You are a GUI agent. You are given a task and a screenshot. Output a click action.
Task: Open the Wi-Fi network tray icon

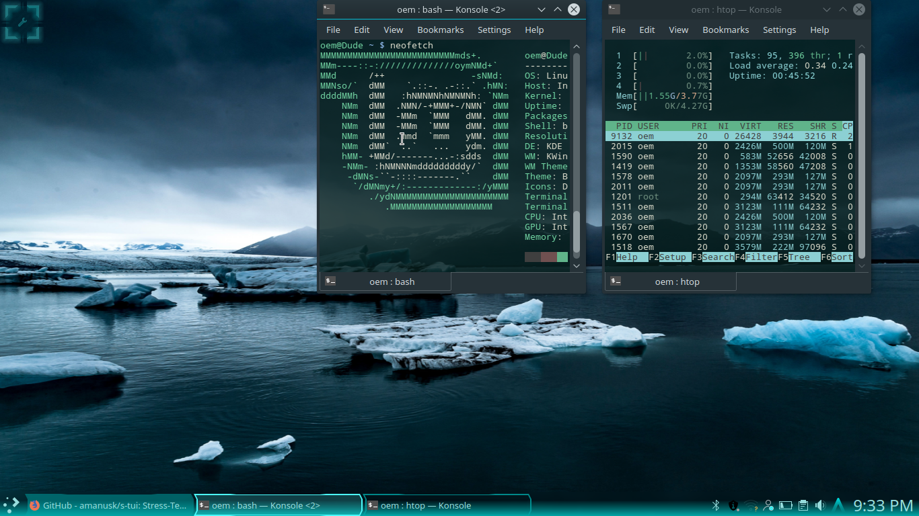point(751,505)
